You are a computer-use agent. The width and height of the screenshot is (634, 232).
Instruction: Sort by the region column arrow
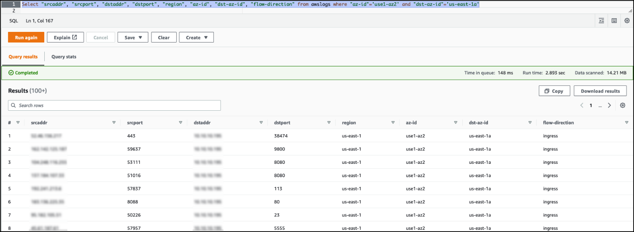[x=393, y=123]
